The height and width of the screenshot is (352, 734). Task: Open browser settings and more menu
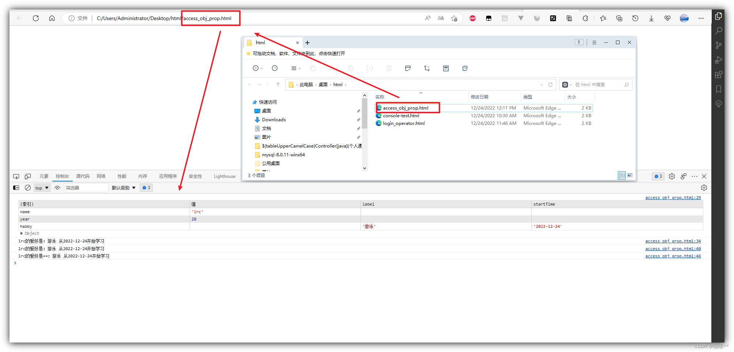[701, 18]
